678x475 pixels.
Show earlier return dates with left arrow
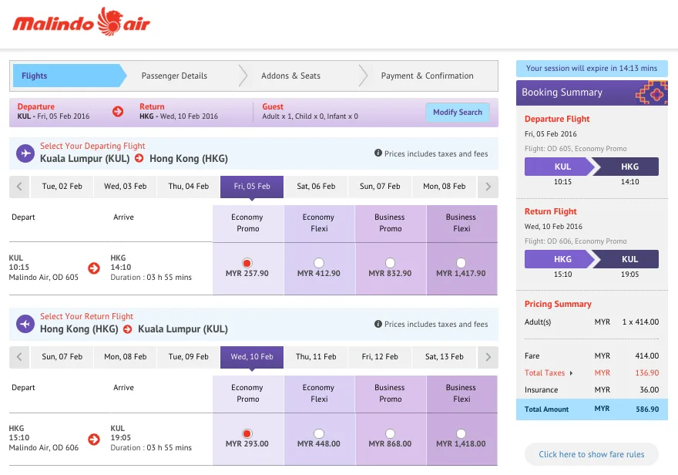pos(19,357)
